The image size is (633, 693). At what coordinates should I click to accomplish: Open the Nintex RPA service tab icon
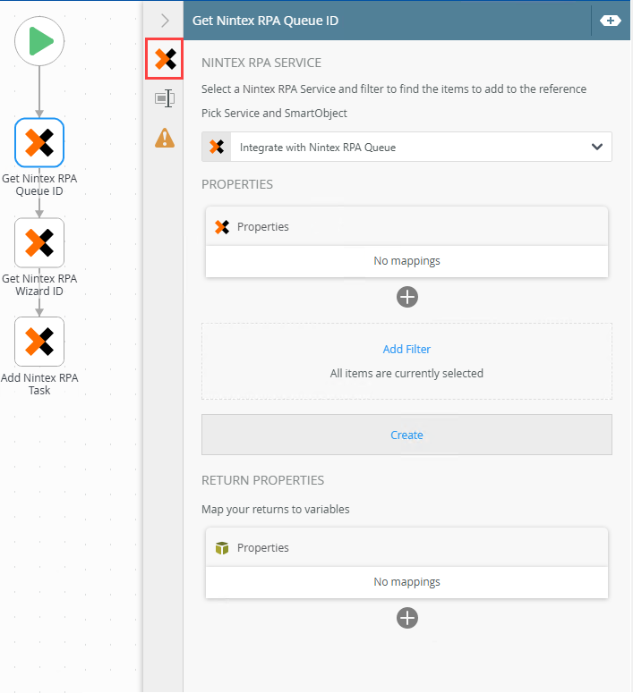coord(165,60)
